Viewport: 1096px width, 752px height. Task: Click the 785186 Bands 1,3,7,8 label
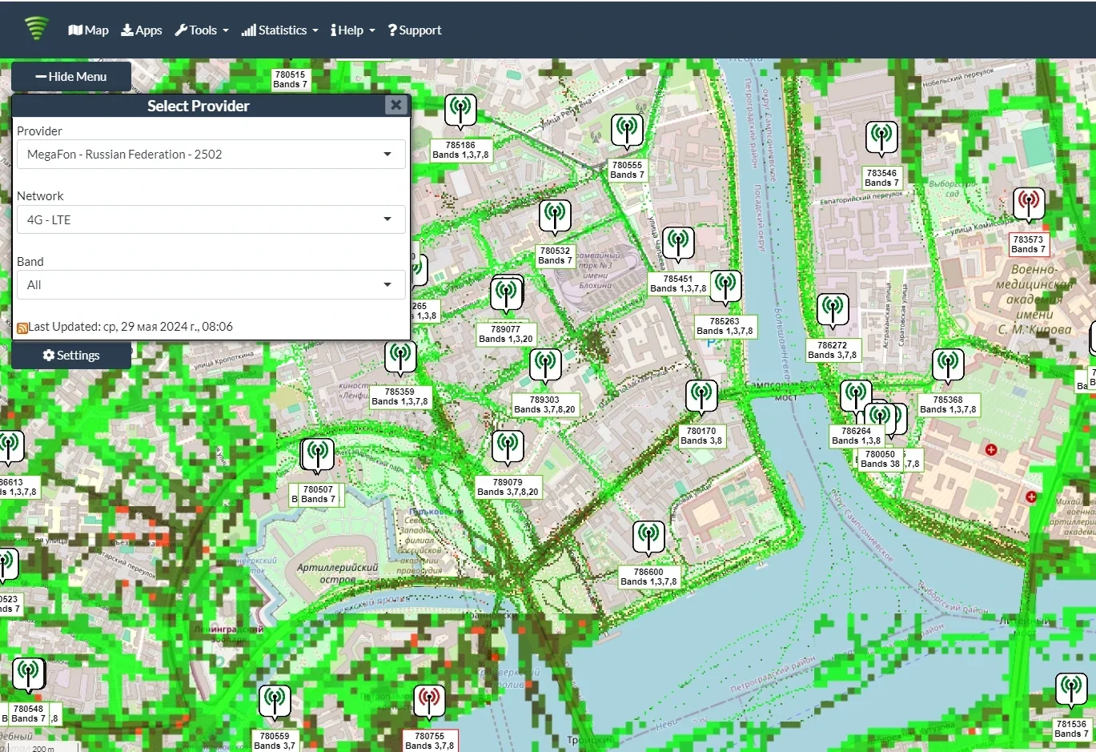[460, 150]
